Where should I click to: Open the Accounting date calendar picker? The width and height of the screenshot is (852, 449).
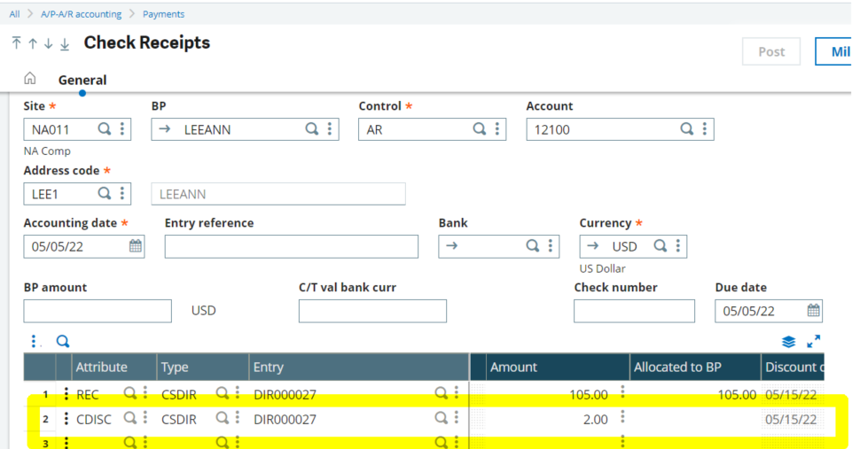click(135, 246)
